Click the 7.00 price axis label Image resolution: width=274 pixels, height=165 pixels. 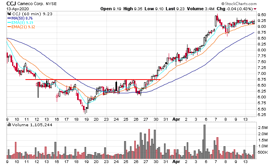262,74
